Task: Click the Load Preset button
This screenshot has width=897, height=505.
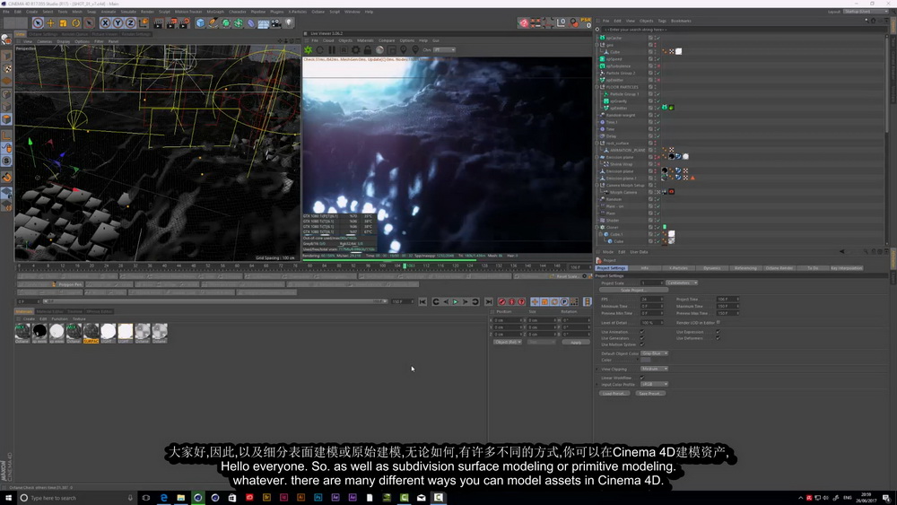Action: pos(615,394)
